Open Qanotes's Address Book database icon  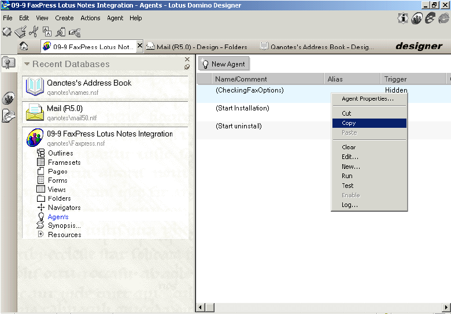click(35, 87)
